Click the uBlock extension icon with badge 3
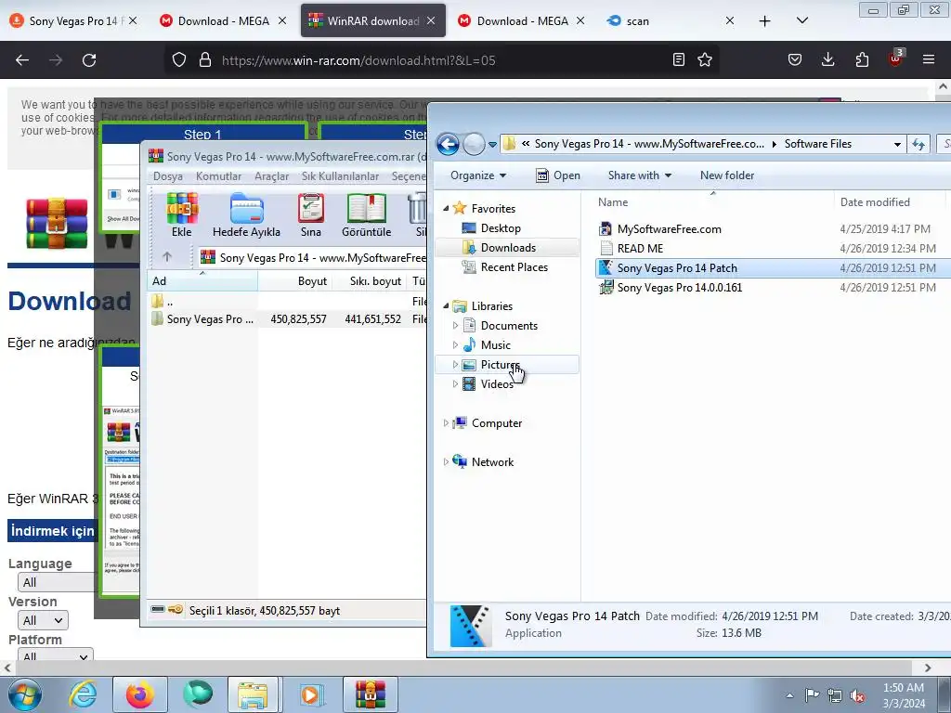 pos(896,58)
